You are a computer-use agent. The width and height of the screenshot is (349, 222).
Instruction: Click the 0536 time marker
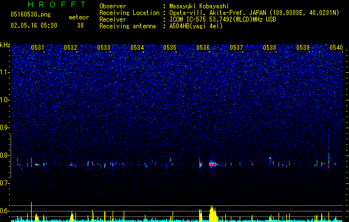coord(203,47)
